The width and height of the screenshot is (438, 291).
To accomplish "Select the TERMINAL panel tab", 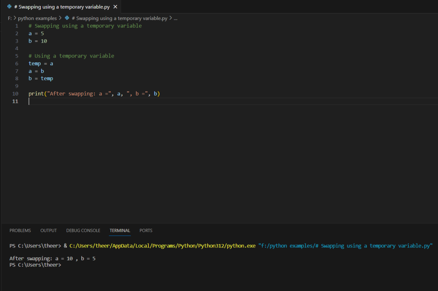I will pos(120,230).
